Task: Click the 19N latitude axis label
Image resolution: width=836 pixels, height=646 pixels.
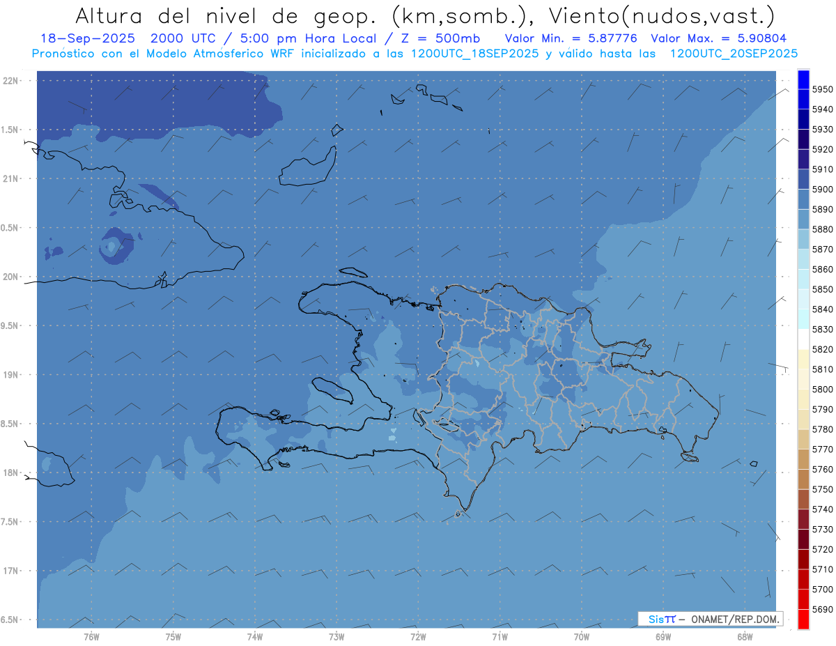Action: [x=12, y=374]
